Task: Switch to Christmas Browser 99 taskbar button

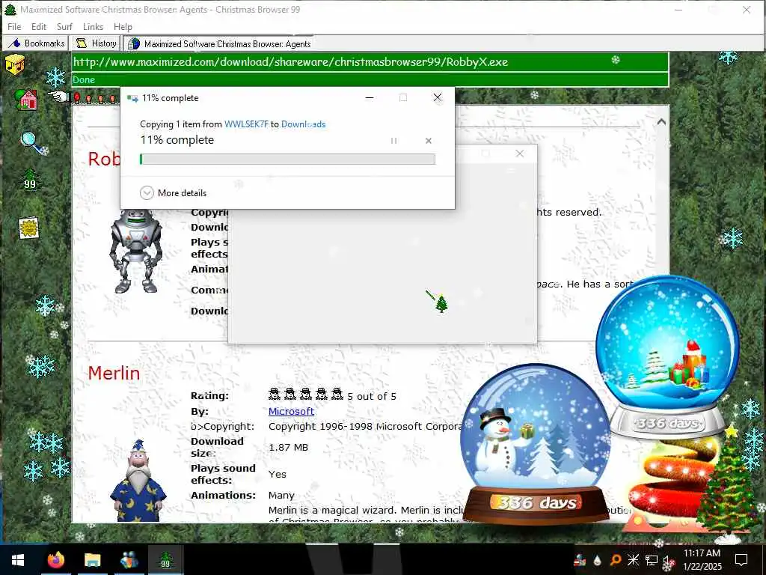Action: coord(165,560)
